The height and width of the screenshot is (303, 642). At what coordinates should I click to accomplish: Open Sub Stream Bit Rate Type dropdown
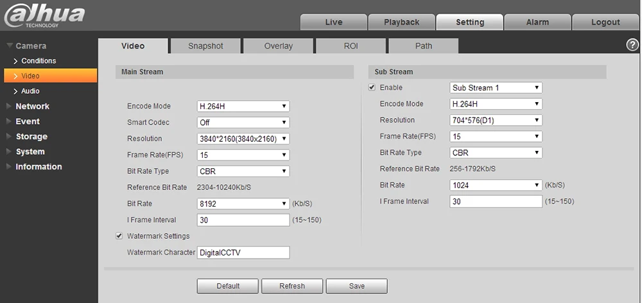click(x=496, y=153)
